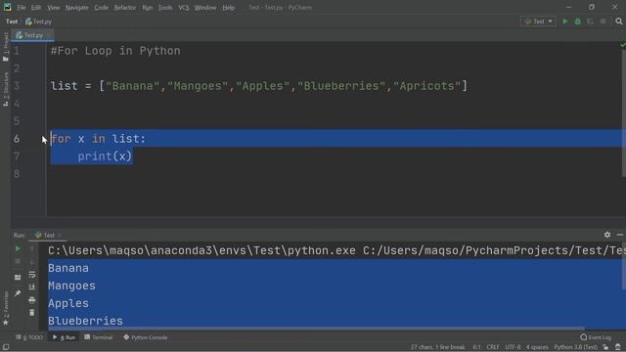Click the UTF-8 encoding selector
This screenshot has height=352, width=626.
513,347
